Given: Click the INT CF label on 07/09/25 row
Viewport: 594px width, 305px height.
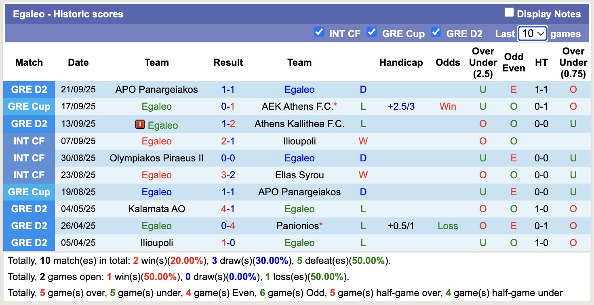Looking at the screenshot, I should (29, 141).
